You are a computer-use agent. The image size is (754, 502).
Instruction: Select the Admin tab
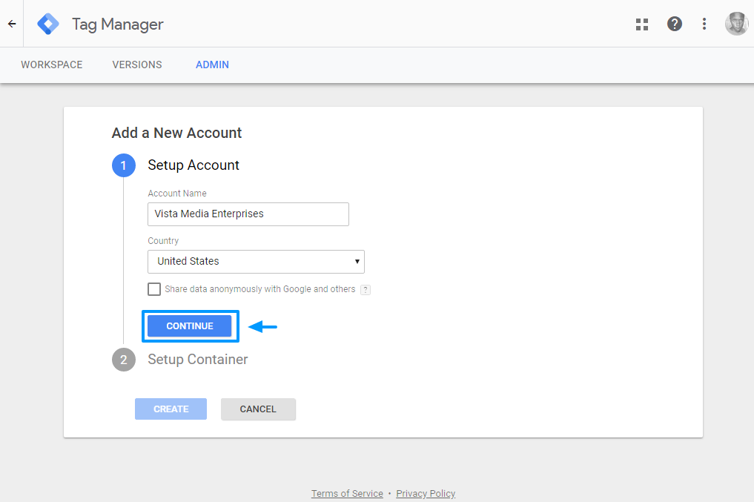[212, 65]
